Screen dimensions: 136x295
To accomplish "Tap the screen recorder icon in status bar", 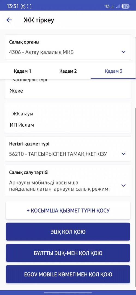I will click(23, 6).
